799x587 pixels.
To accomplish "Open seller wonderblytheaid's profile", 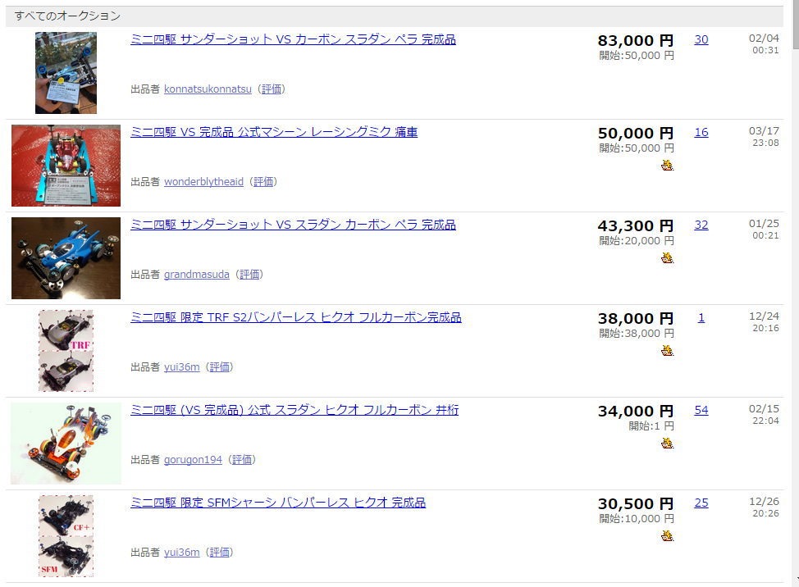I will tap(203, 182).
